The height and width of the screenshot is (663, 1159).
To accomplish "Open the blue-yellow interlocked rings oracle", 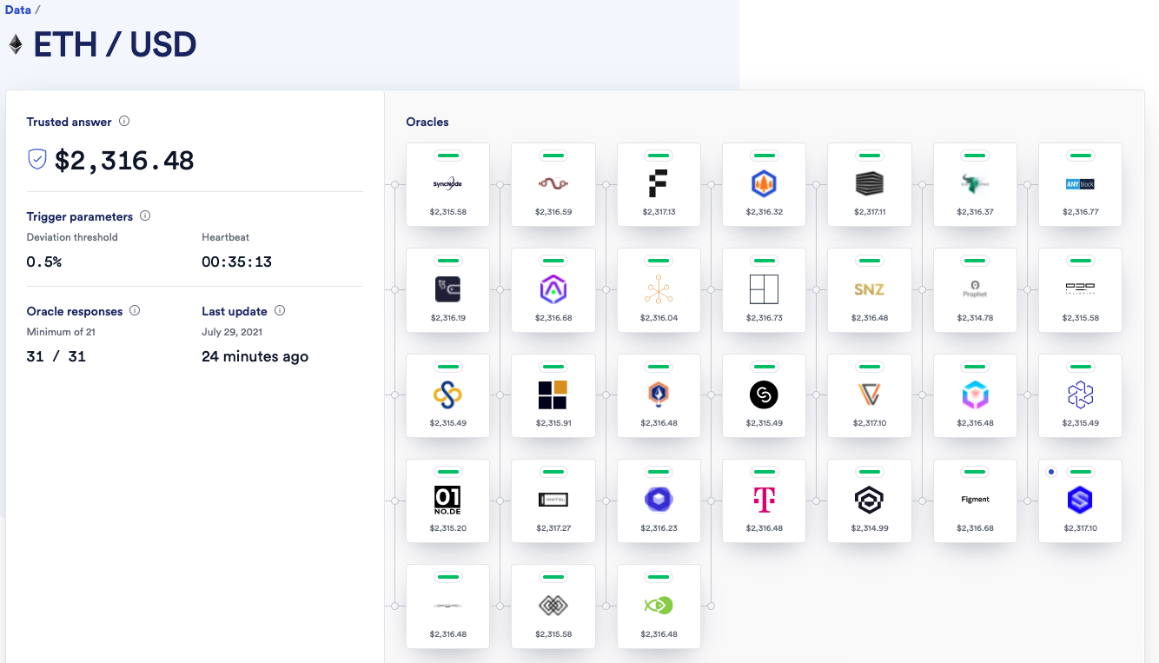I will (448, 395).
